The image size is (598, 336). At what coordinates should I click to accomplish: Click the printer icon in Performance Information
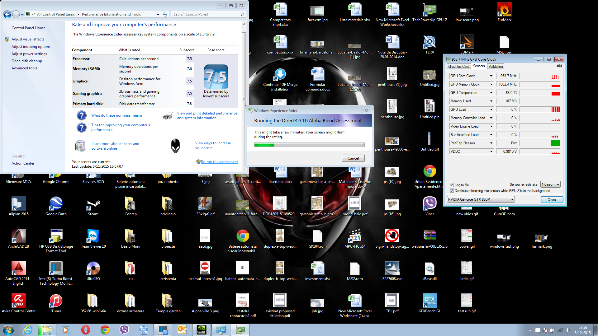[x=168, y=116]
